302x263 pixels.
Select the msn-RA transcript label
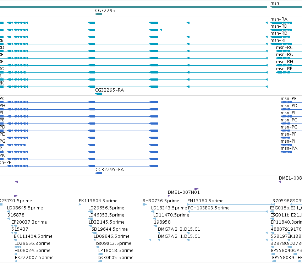point(279,19)
